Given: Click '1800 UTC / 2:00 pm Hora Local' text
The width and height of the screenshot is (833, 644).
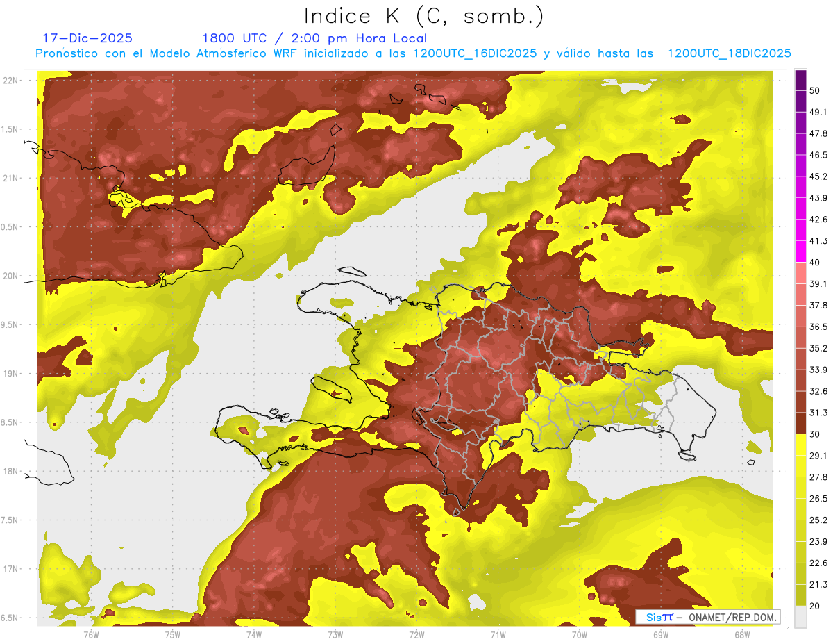Looking at the screenshot, I should (x=314, y=38).
